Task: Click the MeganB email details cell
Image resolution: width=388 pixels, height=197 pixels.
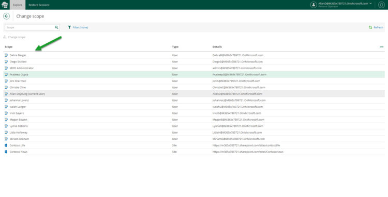Action: coord(238,120)
